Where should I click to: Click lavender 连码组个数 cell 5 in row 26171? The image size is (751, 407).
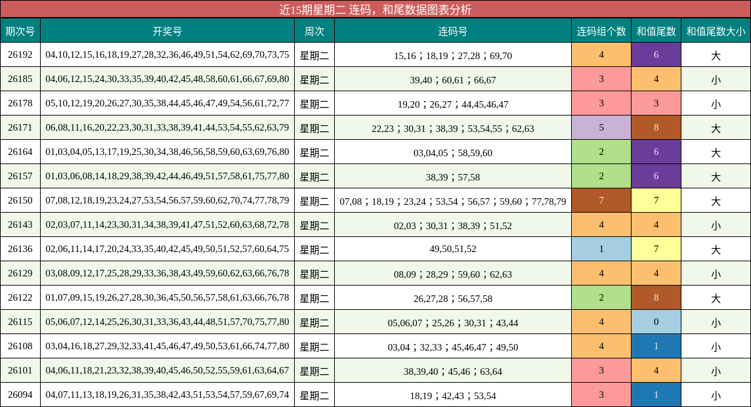pyautogui.click(x=601, y=128)
